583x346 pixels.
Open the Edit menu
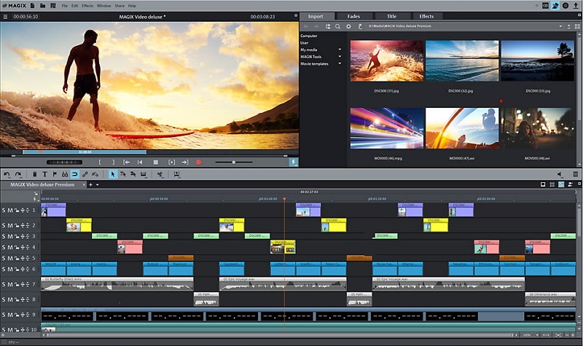[x=75, y=6]
